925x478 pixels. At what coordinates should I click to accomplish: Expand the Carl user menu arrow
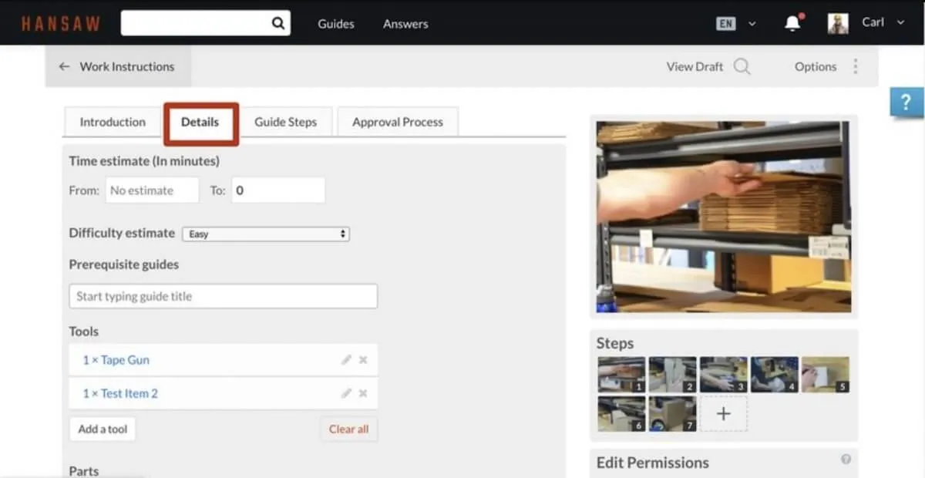click(x=900, y=23)
